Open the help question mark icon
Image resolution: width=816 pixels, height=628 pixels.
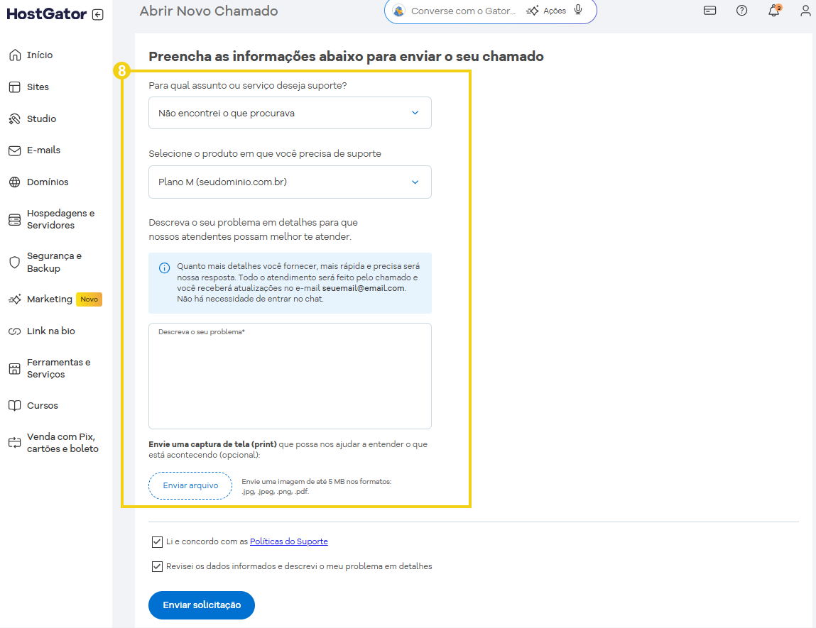click(741, 11)
